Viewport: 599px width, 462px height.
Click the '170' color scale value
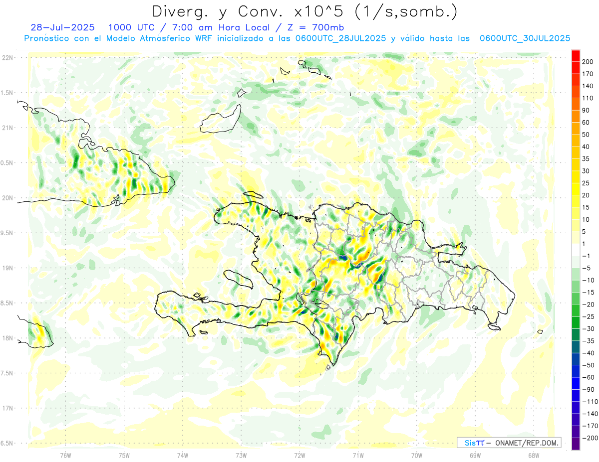tap(589, 73)
